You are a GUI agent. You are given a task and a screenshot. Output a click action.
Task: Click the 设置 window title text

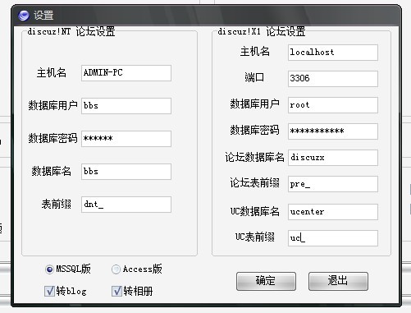43,16
